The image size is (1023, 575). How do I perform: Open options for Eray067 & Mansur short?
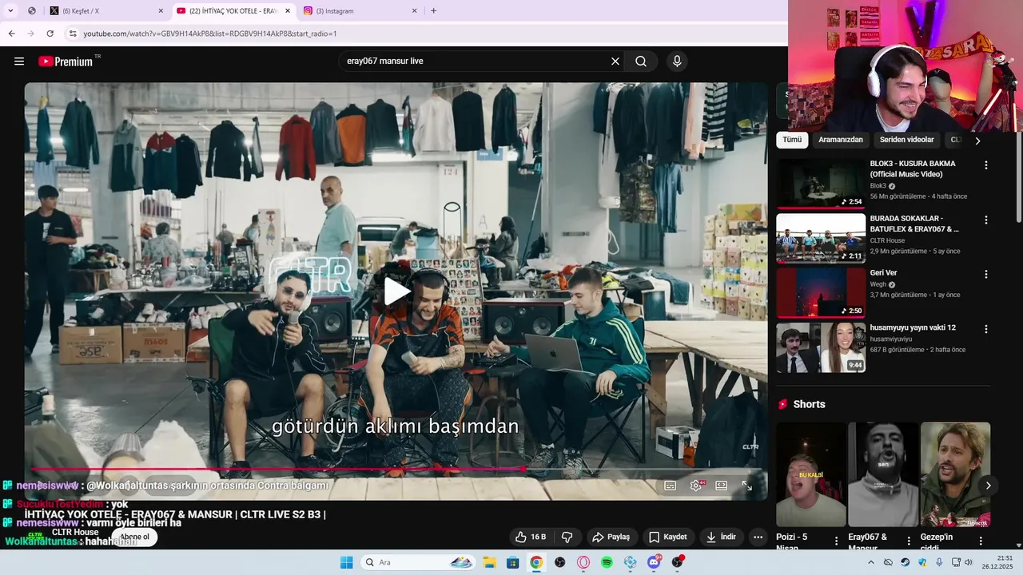pos(908,541)
